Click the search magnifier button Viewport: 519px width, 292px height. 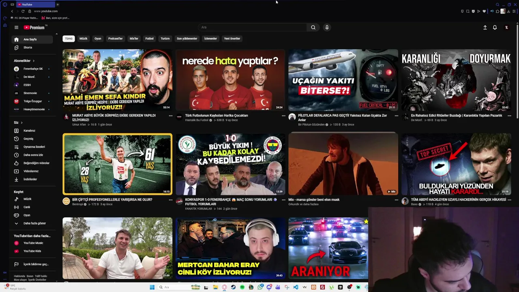[x=313, y=28]
